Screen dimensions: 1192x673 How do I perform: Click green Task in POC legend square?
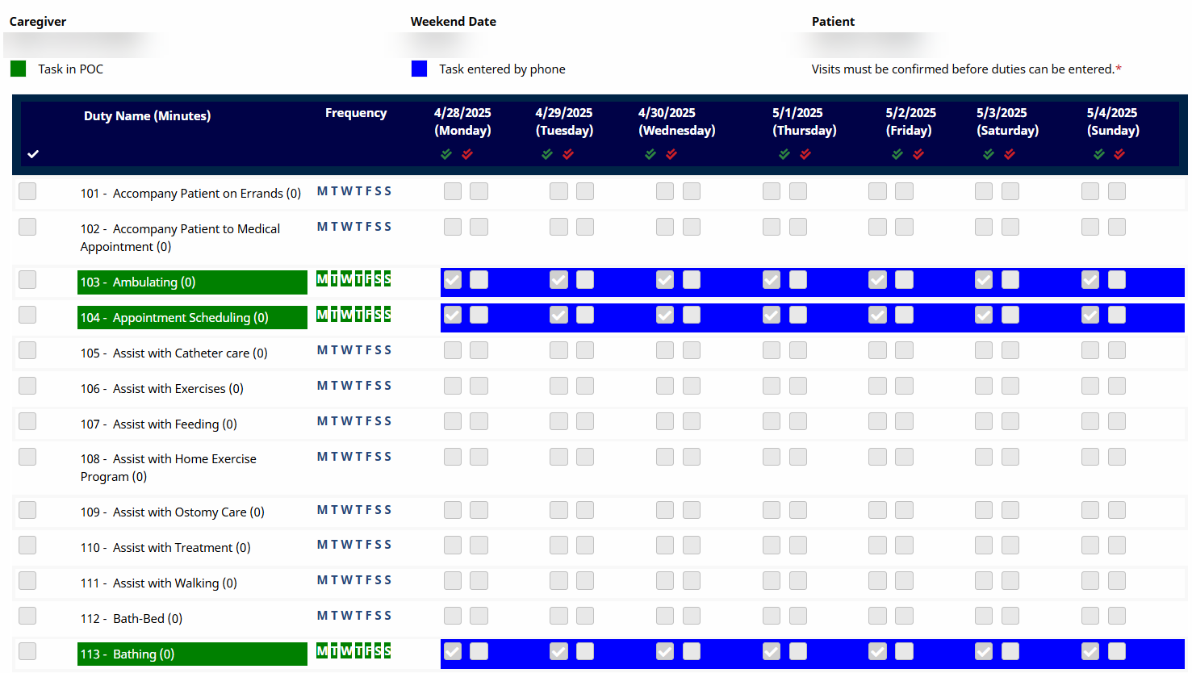tap(19, 69)
